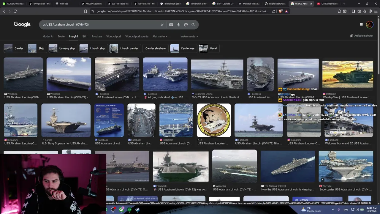Click the Google search input field
Image resolution: width=380 pixels, height=214 pixels.
point(99,25)
